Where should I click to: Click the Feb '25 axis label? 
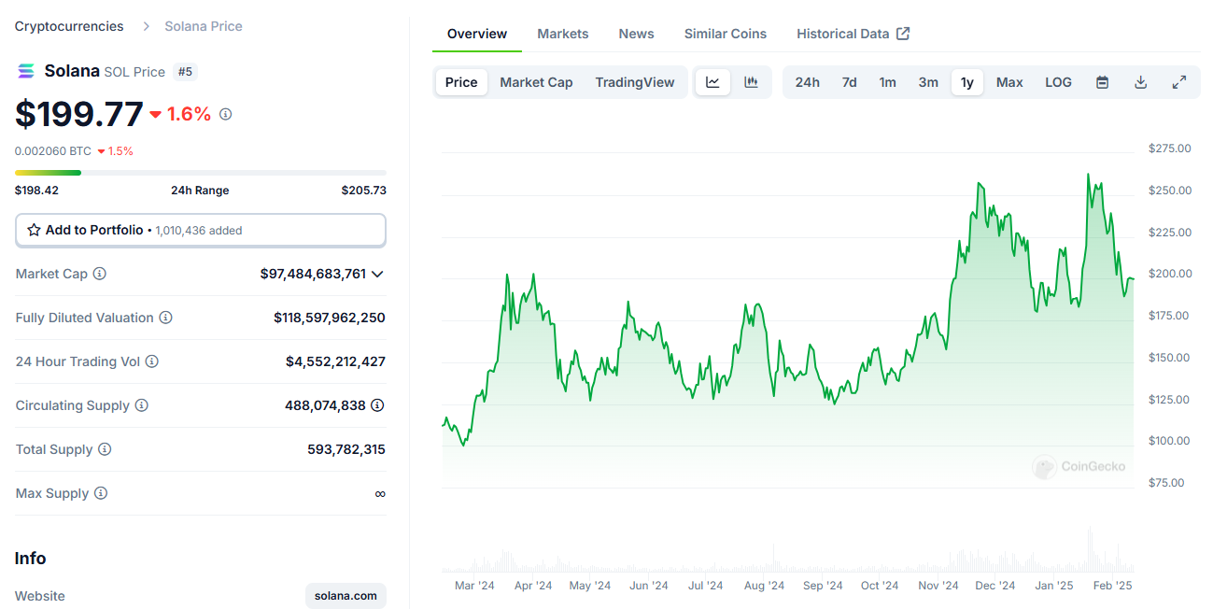[x=1112, y=586]
